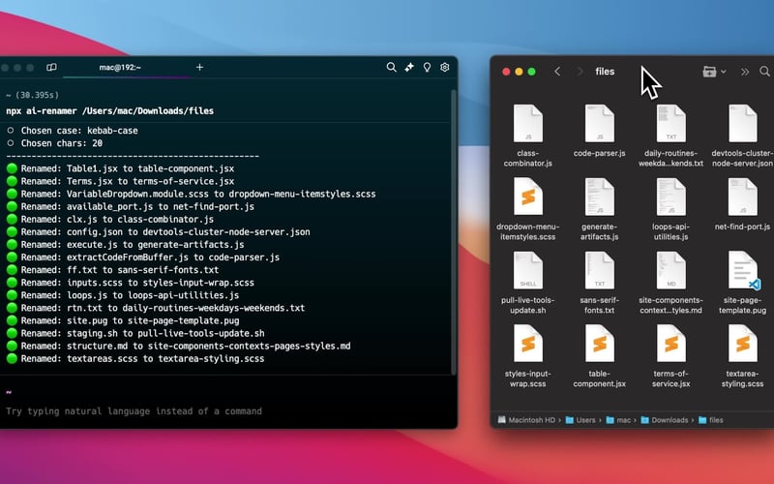Click the terminal vertical scrollbar
Viewport: 774px width, 484px height.
pos(453,232)
